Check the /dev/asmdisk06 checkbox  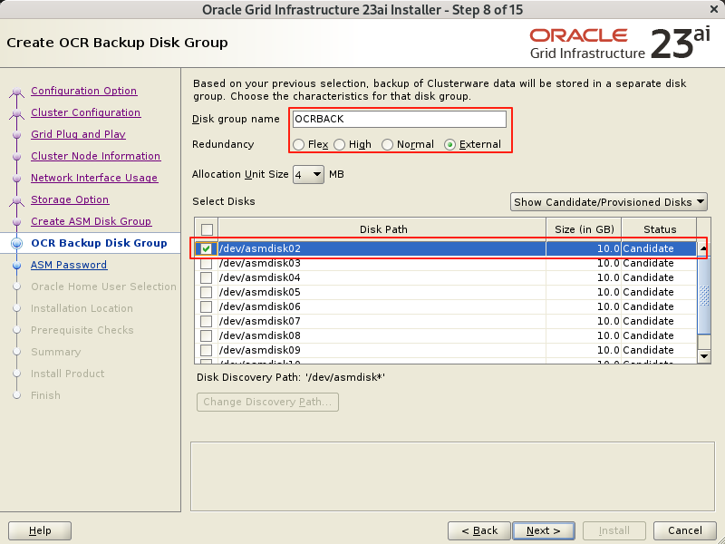(207, 306)
